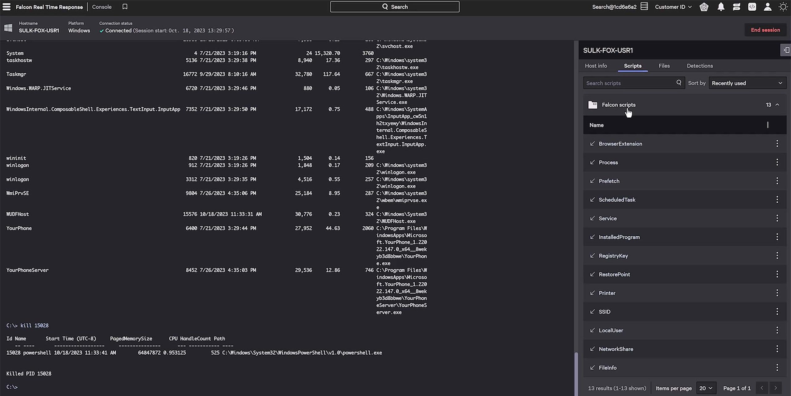This screenshot has height=396, width=791.
Task: Bookmark this Real Time Response session
Action: click(125, 6)
